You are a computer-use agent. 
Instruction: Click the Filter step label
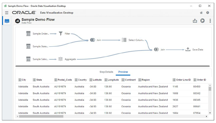tap(67, 34)
